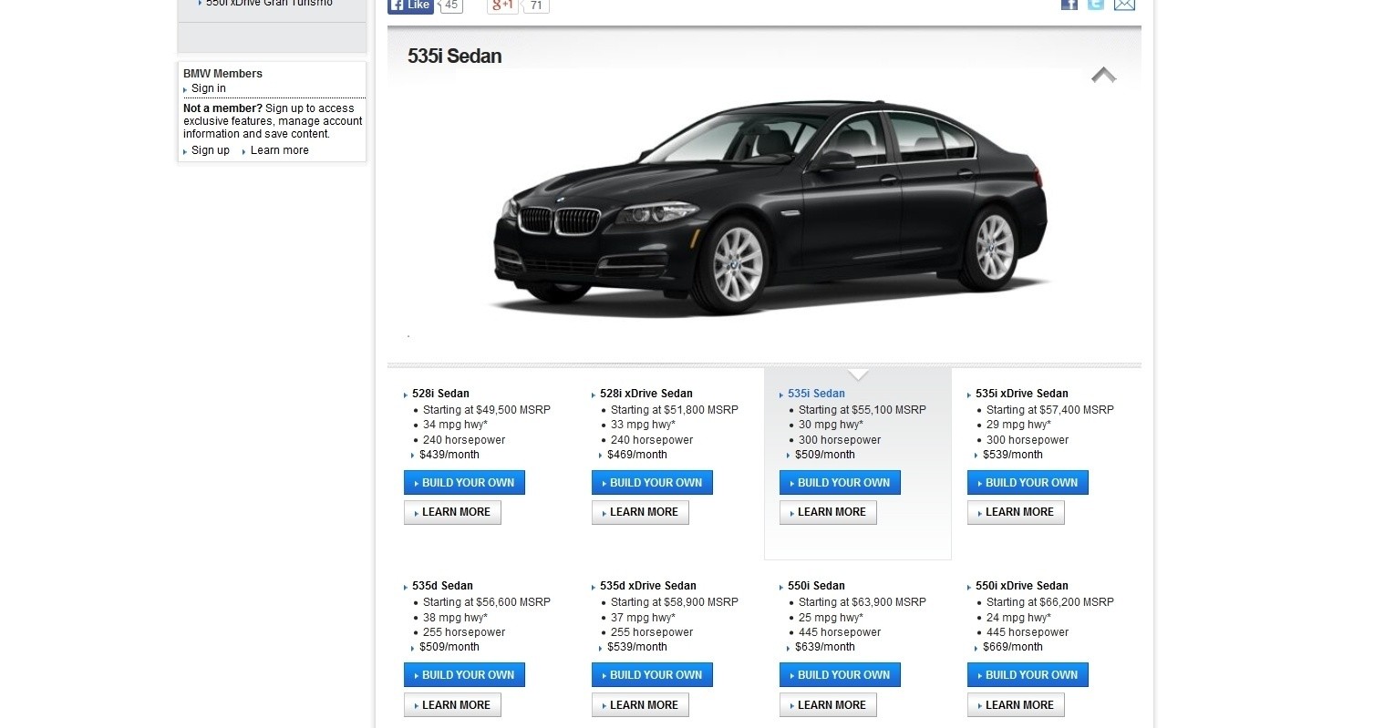This screenshot has width=1374, height=728.
Task: Click Learn More under 535i Sedan
Action: point(828,512)
